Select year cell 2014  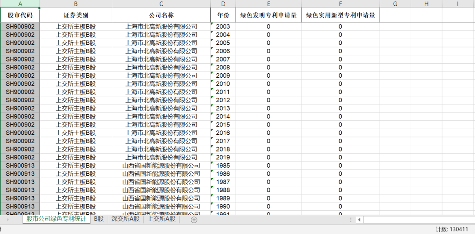tap(223, 116)
